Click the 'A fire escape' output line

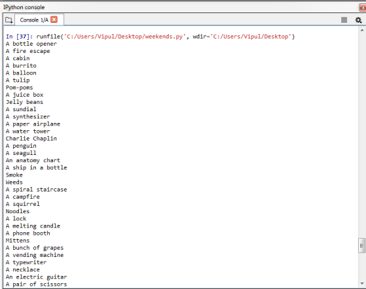(x=27, y=51)
